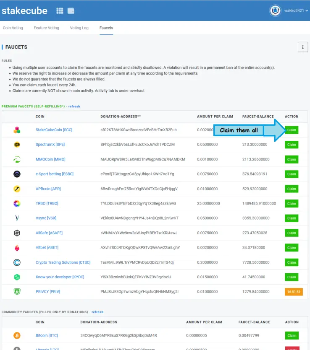Click the Altbet coin logo
Viewport: 310px width, 350px height.
point(17,248)
